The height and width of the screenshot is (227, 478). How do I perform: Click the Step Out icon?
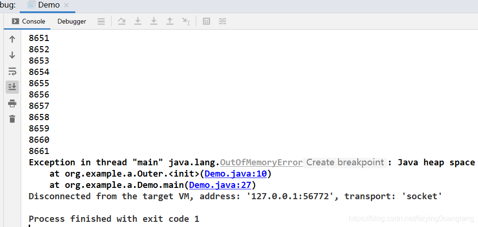coord(170,21)
